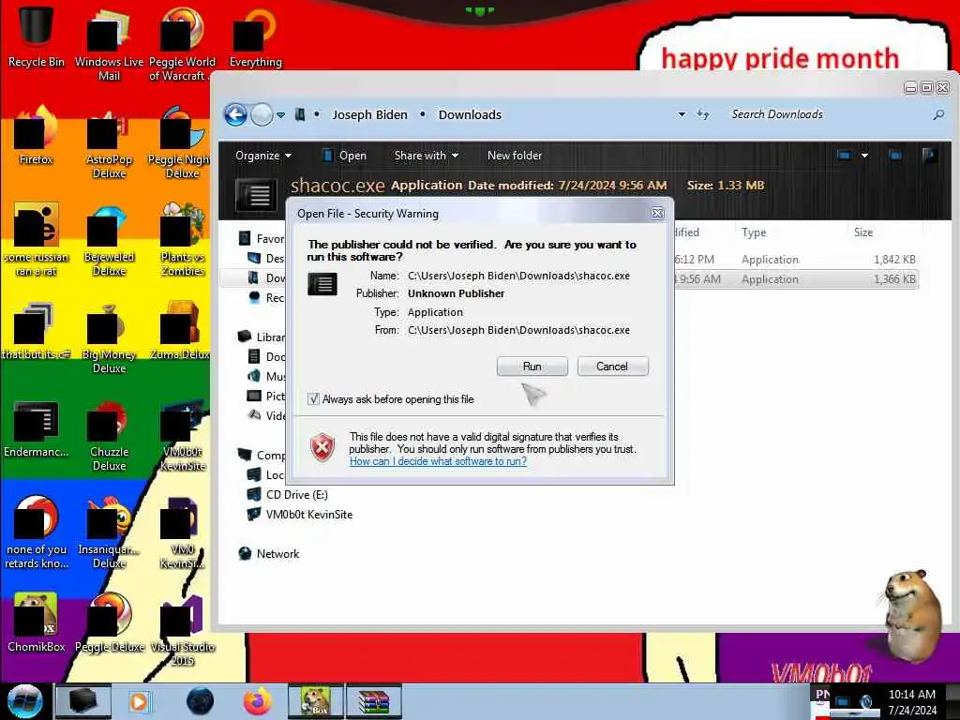Switch to ChomikBox taskbar button
The width and height of the screenshot is (960, 720).
316,701
